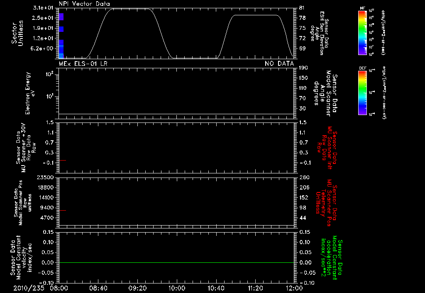Click the DEF color scale bar
Screen dimensions: 425x293
pos(362,93)
